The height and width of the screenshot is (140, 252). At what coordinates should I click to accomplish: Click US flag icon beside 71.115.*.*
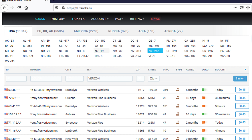(6, 122)
